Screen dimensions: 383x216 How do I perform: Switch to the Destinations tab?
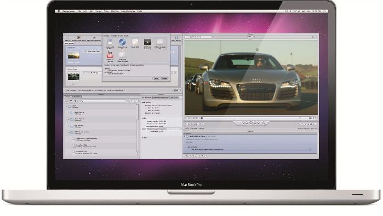[76, 97]
